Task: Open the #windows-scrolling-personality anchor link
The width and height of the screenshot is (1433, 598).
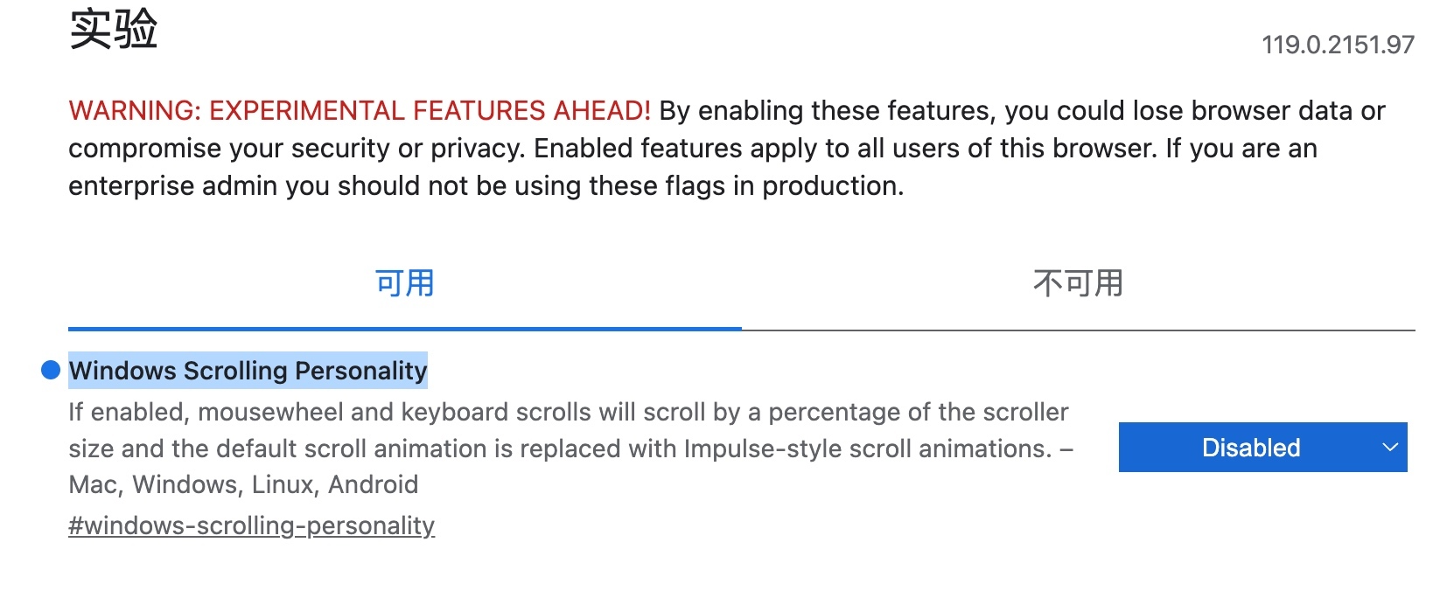Action: (x=252, y=525)
